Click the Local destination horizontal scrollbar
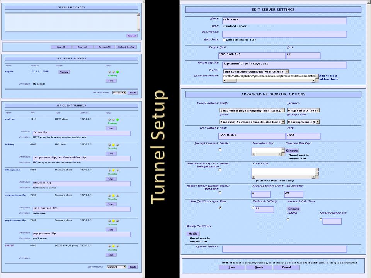371x278 pixels. pyautogui.click(x=269, y=81)
